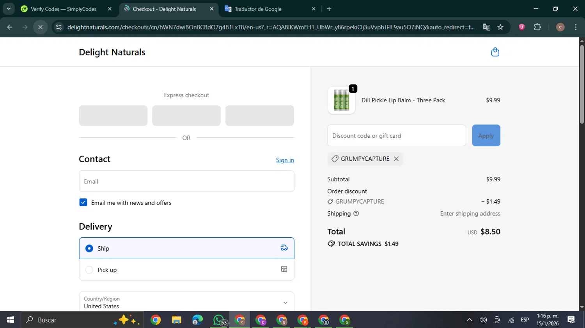Open a new browser tab
The width and height of the screenshot is (585, 328).
pos(329,9)
